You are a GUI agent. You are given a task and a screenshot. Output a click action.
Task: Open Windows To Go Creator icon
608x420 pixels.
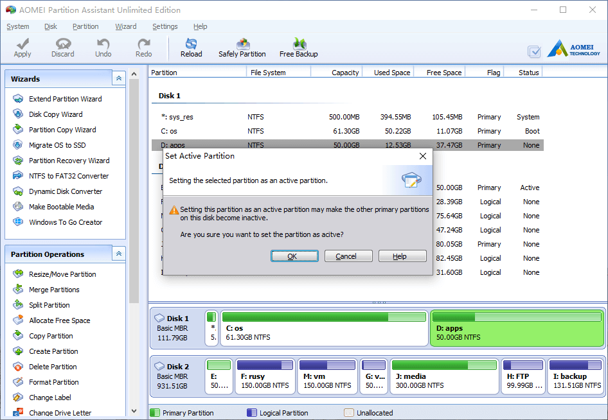point(18,222)
